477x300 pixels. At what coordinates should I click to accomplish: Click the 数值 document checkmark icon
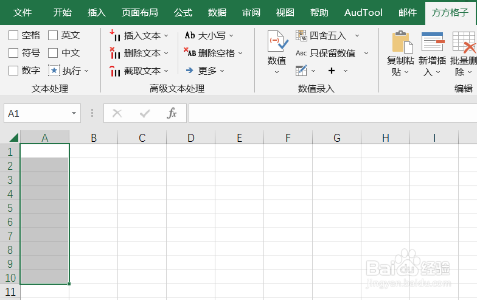(x=277, y=41)
